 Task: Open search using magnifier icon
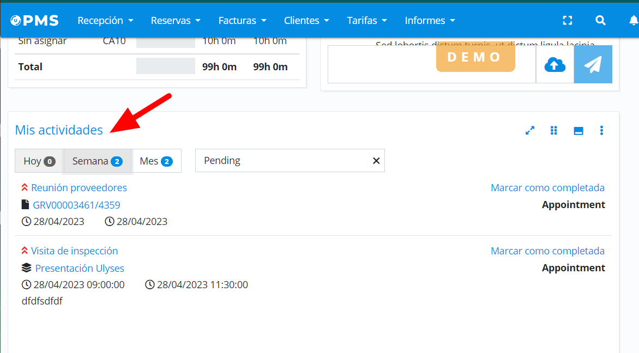(600, 21)
